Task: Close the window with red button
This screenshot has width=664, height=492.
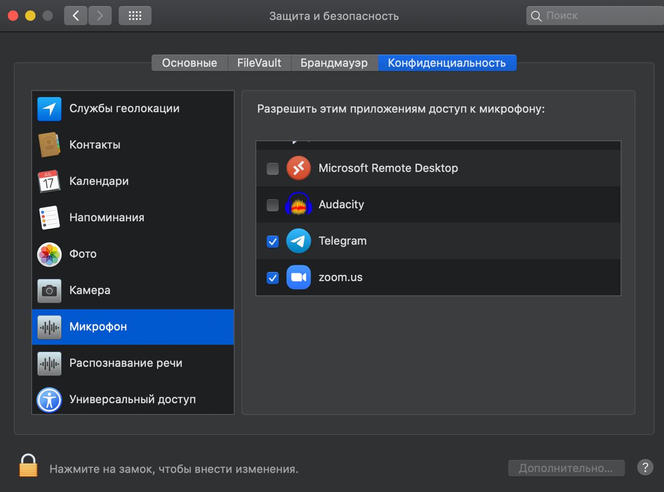Action: coord(13,16)
